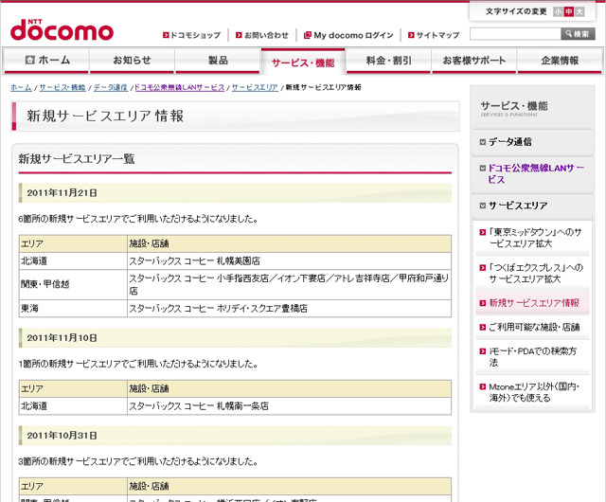Click サービスエリア in the breadcrumb

[255, 87]
